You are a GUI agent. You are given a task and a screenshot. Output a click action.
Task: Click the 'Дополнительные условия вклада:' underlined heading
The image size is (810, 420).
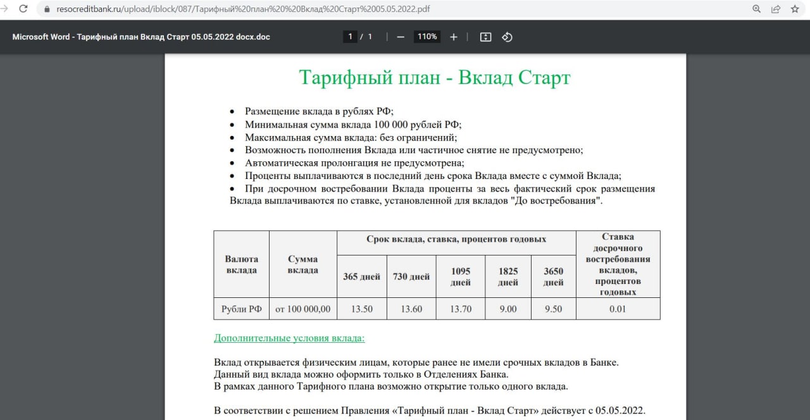[x=289, y=338]
